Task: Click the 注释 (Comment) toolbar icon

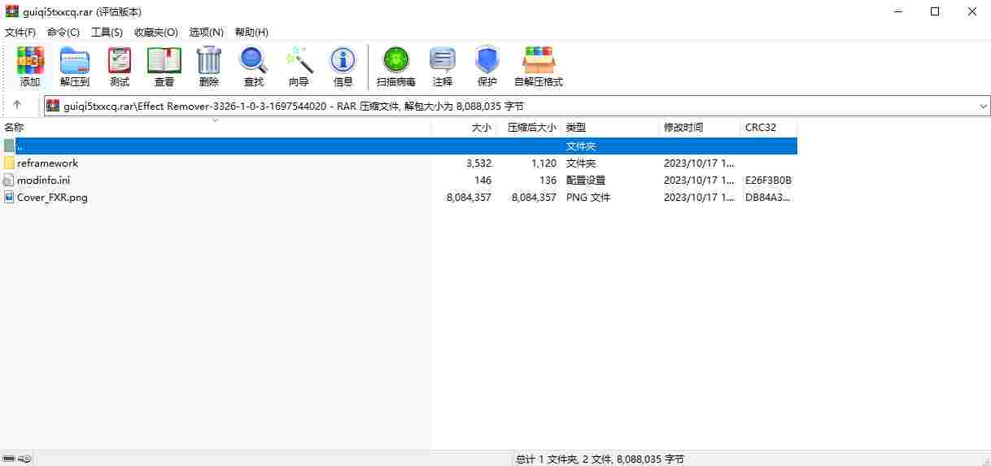Action: pyautogui.click(x=443, y=60)
